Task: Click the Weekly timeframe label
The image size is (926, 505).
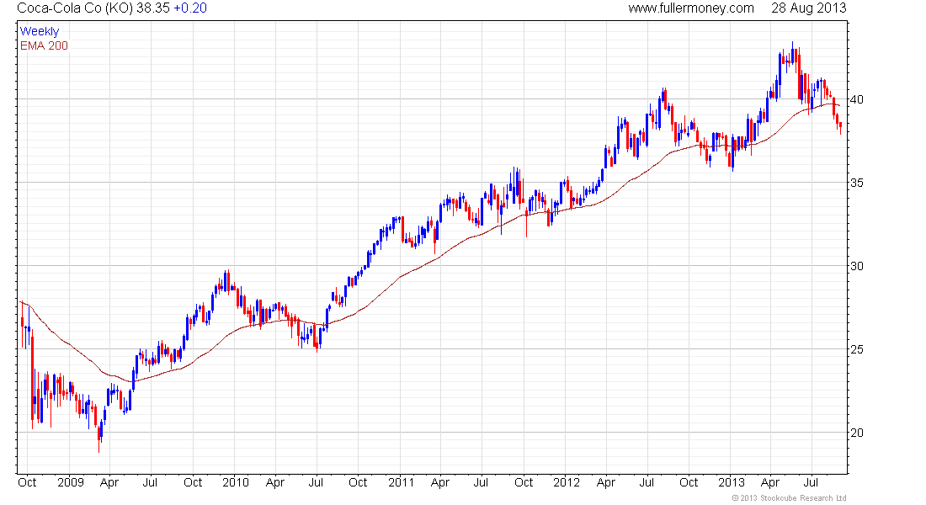Action: (x=40, y=31)
